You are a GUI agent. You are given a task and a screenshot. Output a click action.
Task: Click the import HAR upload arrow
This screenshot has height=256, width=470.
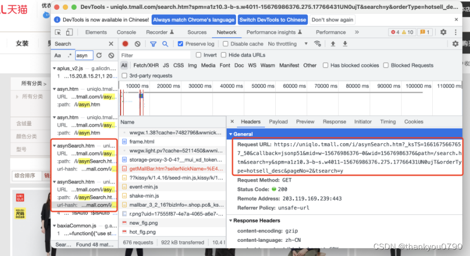[x=333, y=44]
